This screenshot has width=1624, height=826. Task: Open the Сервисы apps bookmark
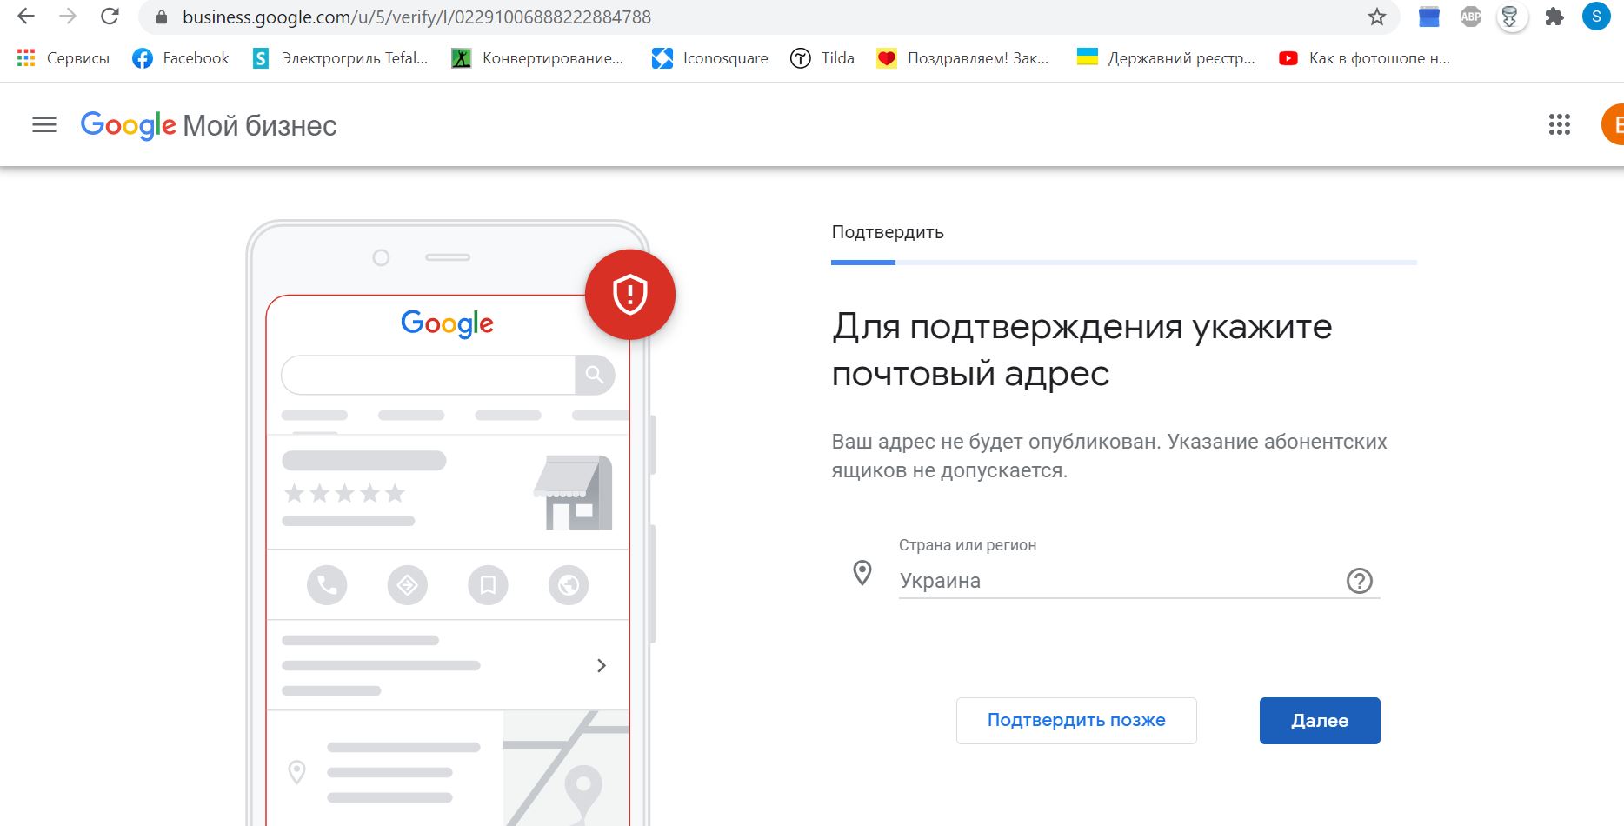[63, 58]
